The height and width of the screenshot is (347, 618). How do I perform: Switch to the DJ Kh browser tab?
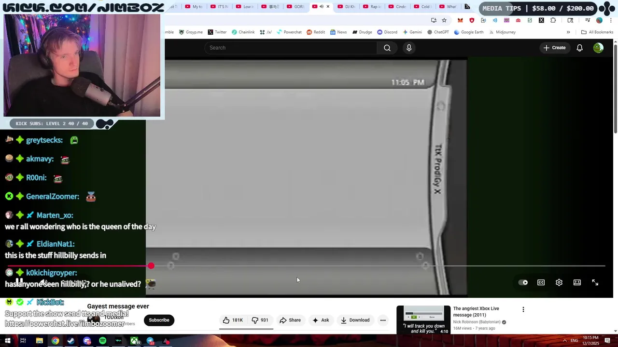347,7
